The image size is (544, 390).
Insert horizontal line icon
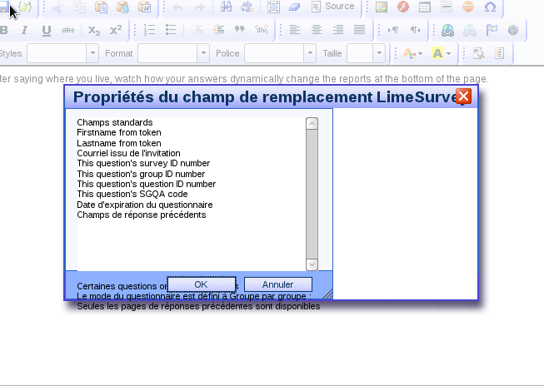447,7
